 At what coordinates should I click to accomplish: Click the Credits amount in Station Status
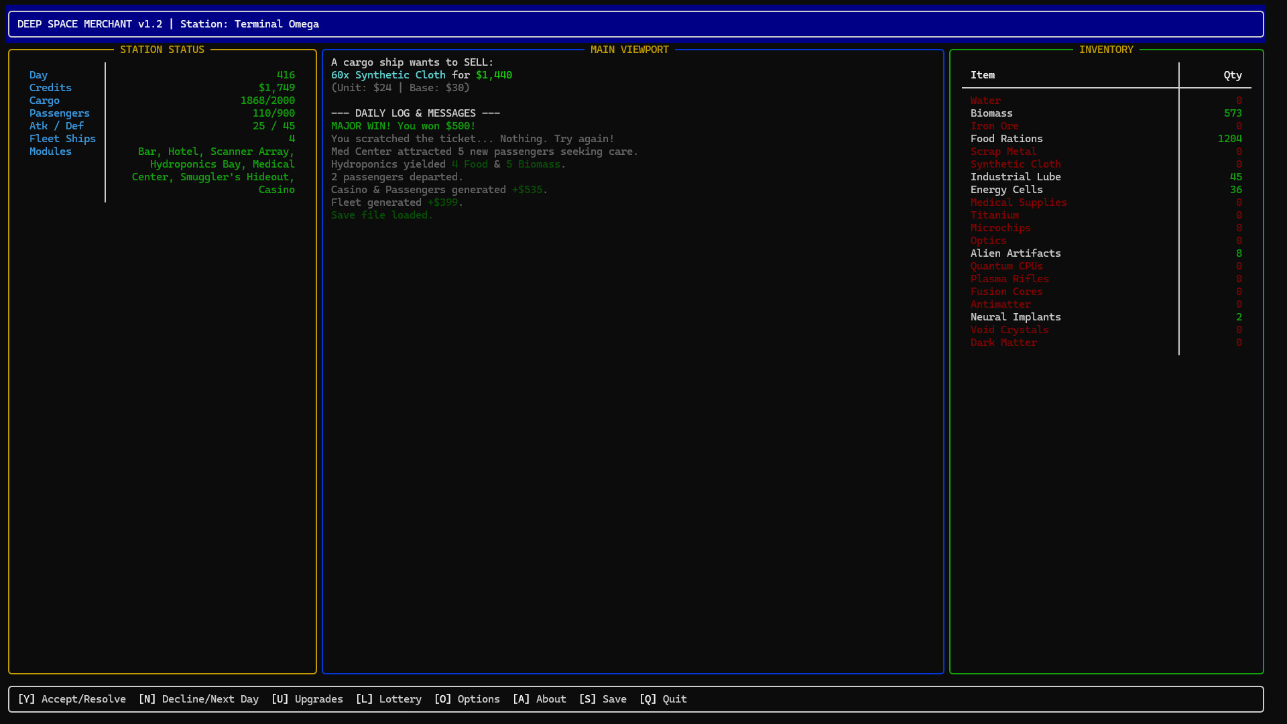(x=277, y=87)
